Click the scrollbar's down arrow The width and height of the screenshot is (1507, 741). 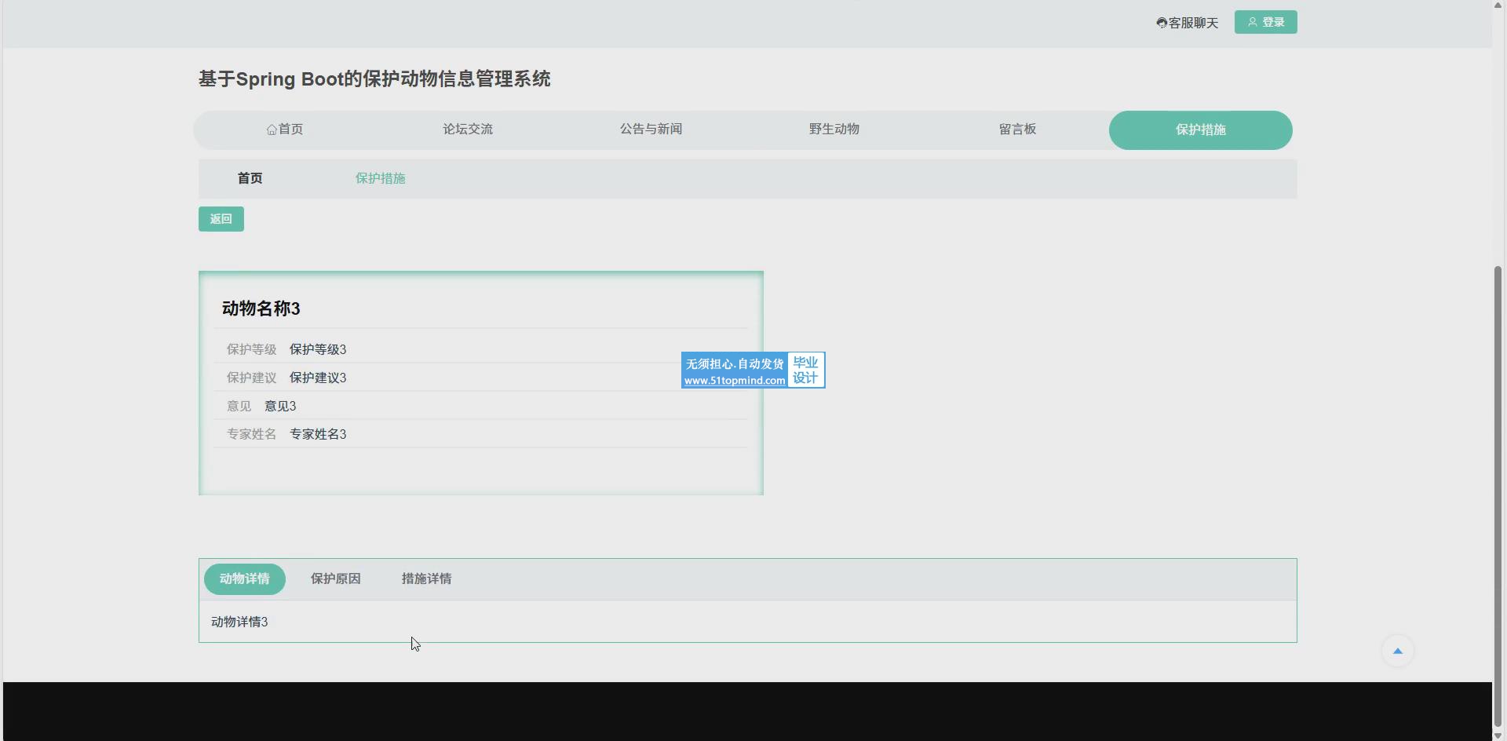pos(1498,735)
